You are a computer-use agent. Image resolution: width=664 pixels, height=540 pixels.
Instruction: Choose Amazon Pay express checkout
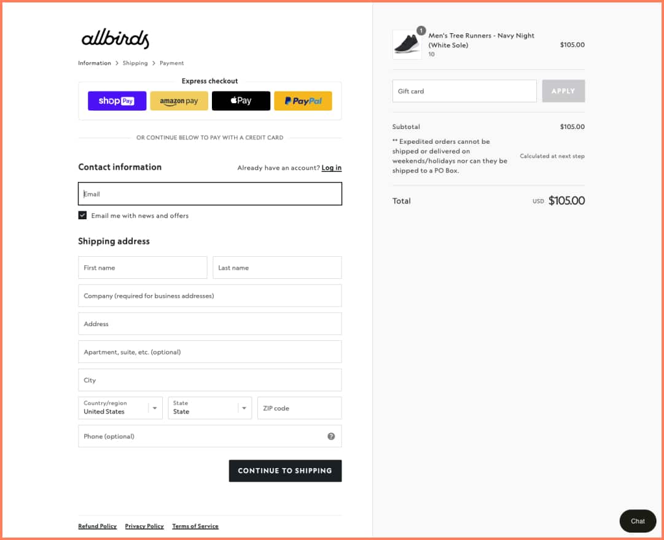(179, 101)
